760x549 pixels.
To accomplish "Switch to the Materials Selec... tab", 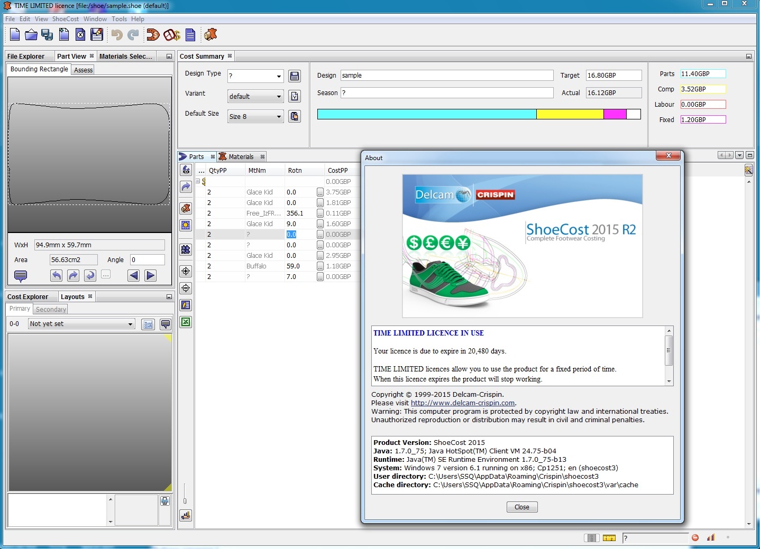I will pyautogui.click(x=125, y=57).
